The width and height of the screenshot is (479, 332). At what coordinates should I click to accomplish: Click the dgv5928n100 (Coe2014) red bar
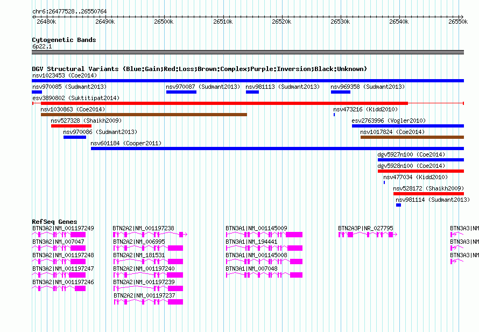pyautogui.click(x=421, y=171)
